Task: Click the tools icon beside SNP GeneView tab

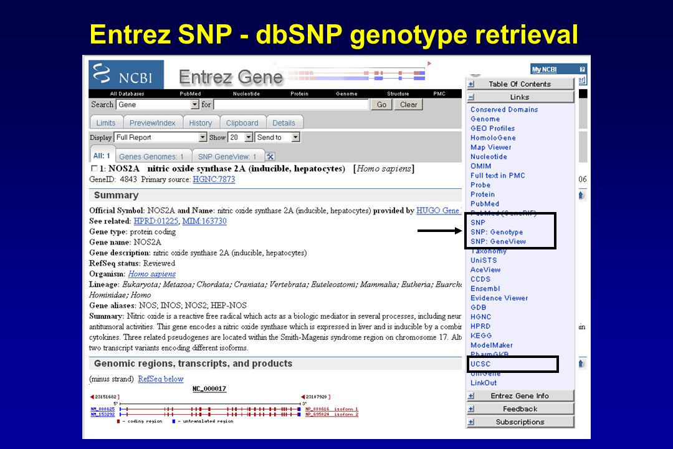Action: click(x=270, y=157)
